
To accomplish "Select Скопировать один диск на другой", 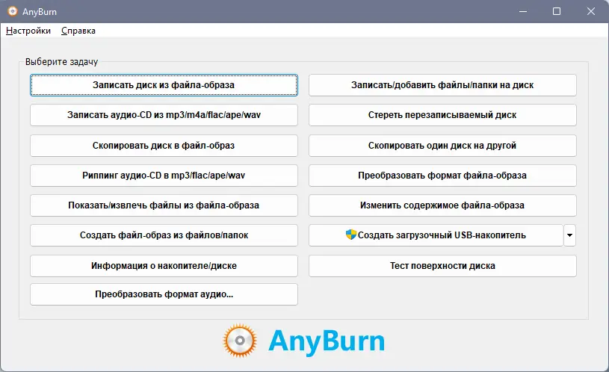I will (x=442, y=146).
